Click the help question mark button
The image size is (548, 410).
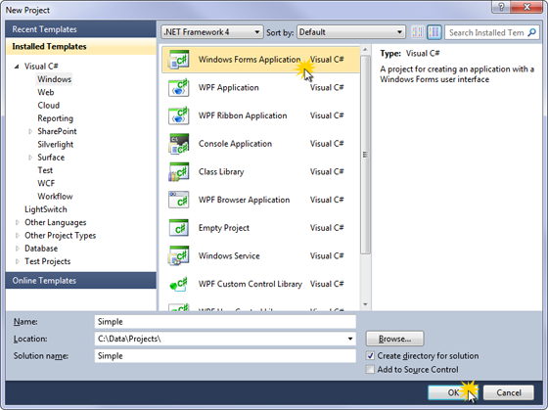click(x=501, y=7)
